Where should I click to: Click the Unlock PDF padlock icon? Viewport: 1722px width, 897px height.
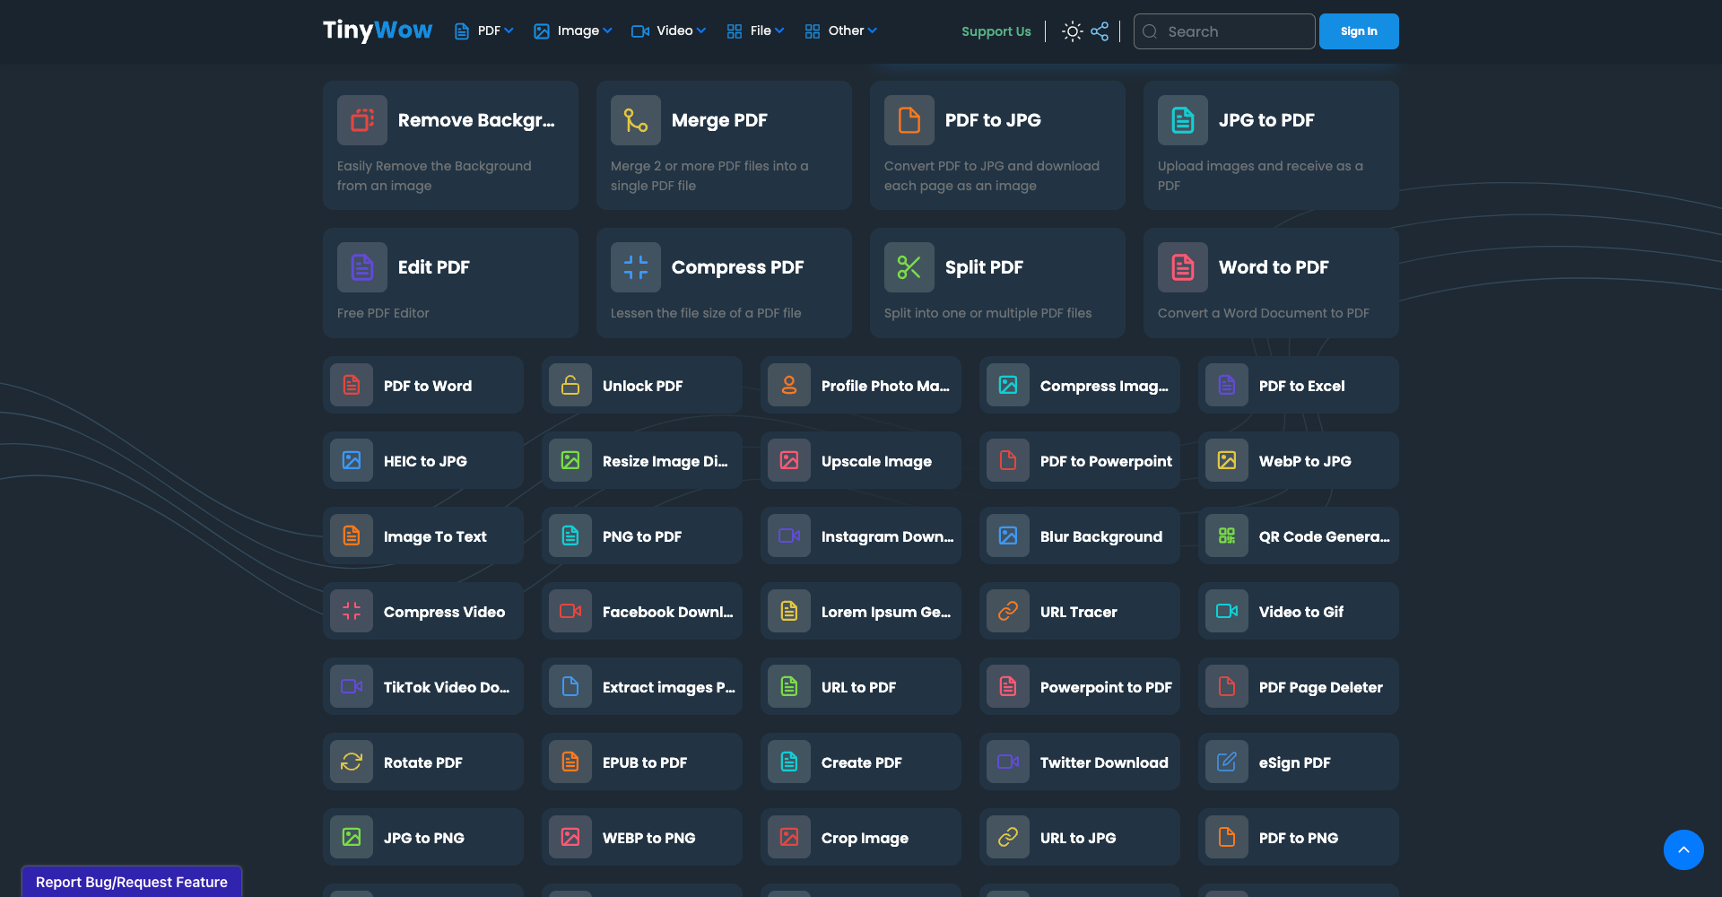click(570, 385)
